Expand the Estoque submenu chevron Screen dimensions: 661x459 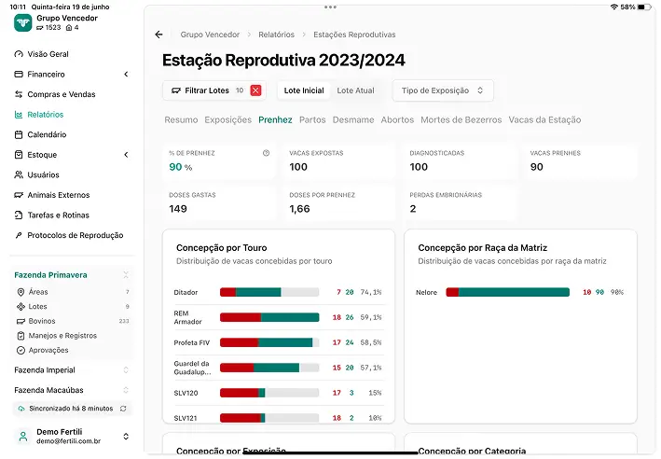126,155
